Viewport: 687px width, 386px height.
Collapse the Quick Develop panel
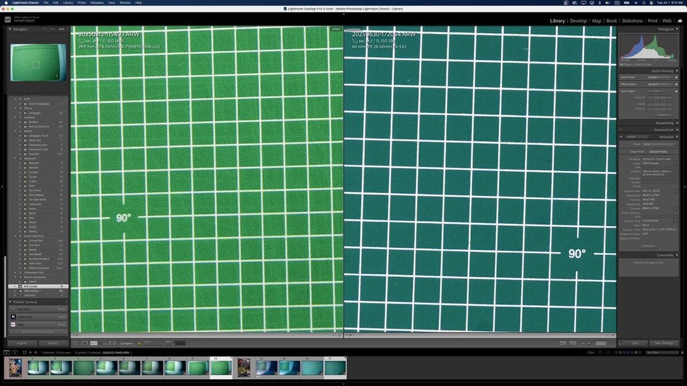coord(677,71)
